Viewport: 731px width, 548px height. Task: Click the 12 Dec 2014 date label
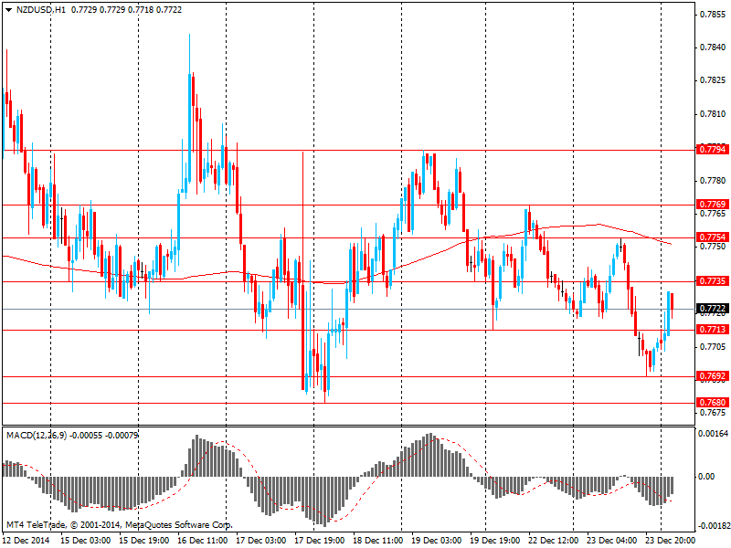tap(26, 541)
